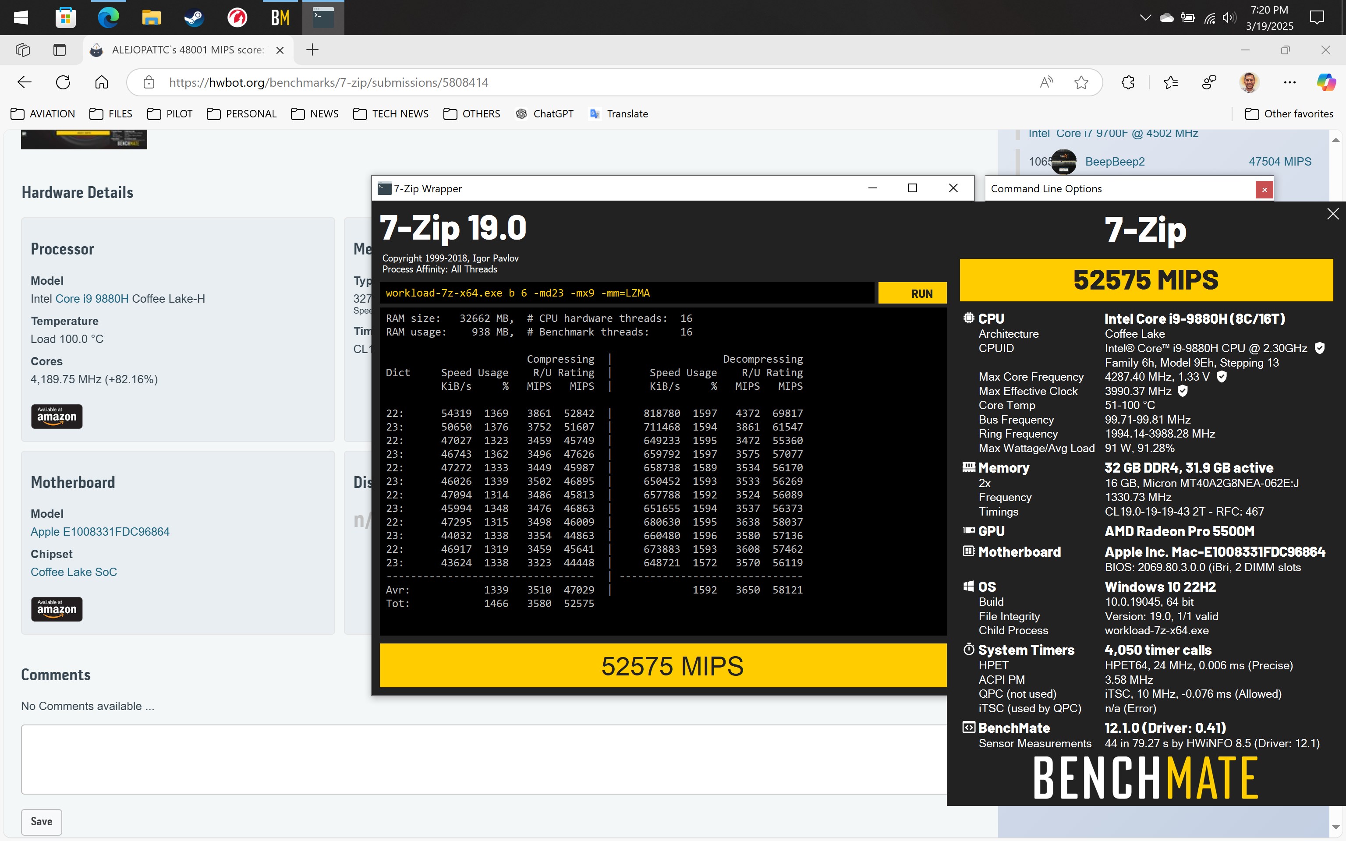Run the 7-Zip benchmark
The height and width of the screenshot is (841, 1346).
point(912,293)
